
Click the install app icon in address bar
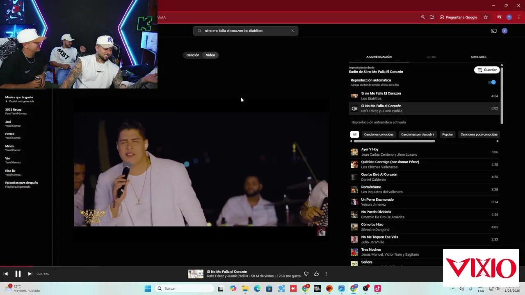click(x=432, y=17)
